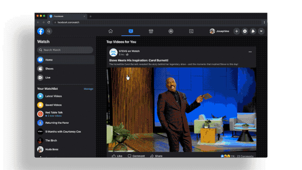Open Messenger from the top bar
The image size is (302, 170).
(x=245, y=31)
